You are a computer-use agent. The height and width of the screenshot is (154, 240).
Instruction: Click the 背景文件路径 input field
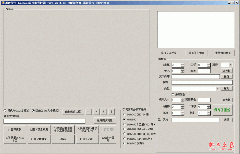pos(44,121)
